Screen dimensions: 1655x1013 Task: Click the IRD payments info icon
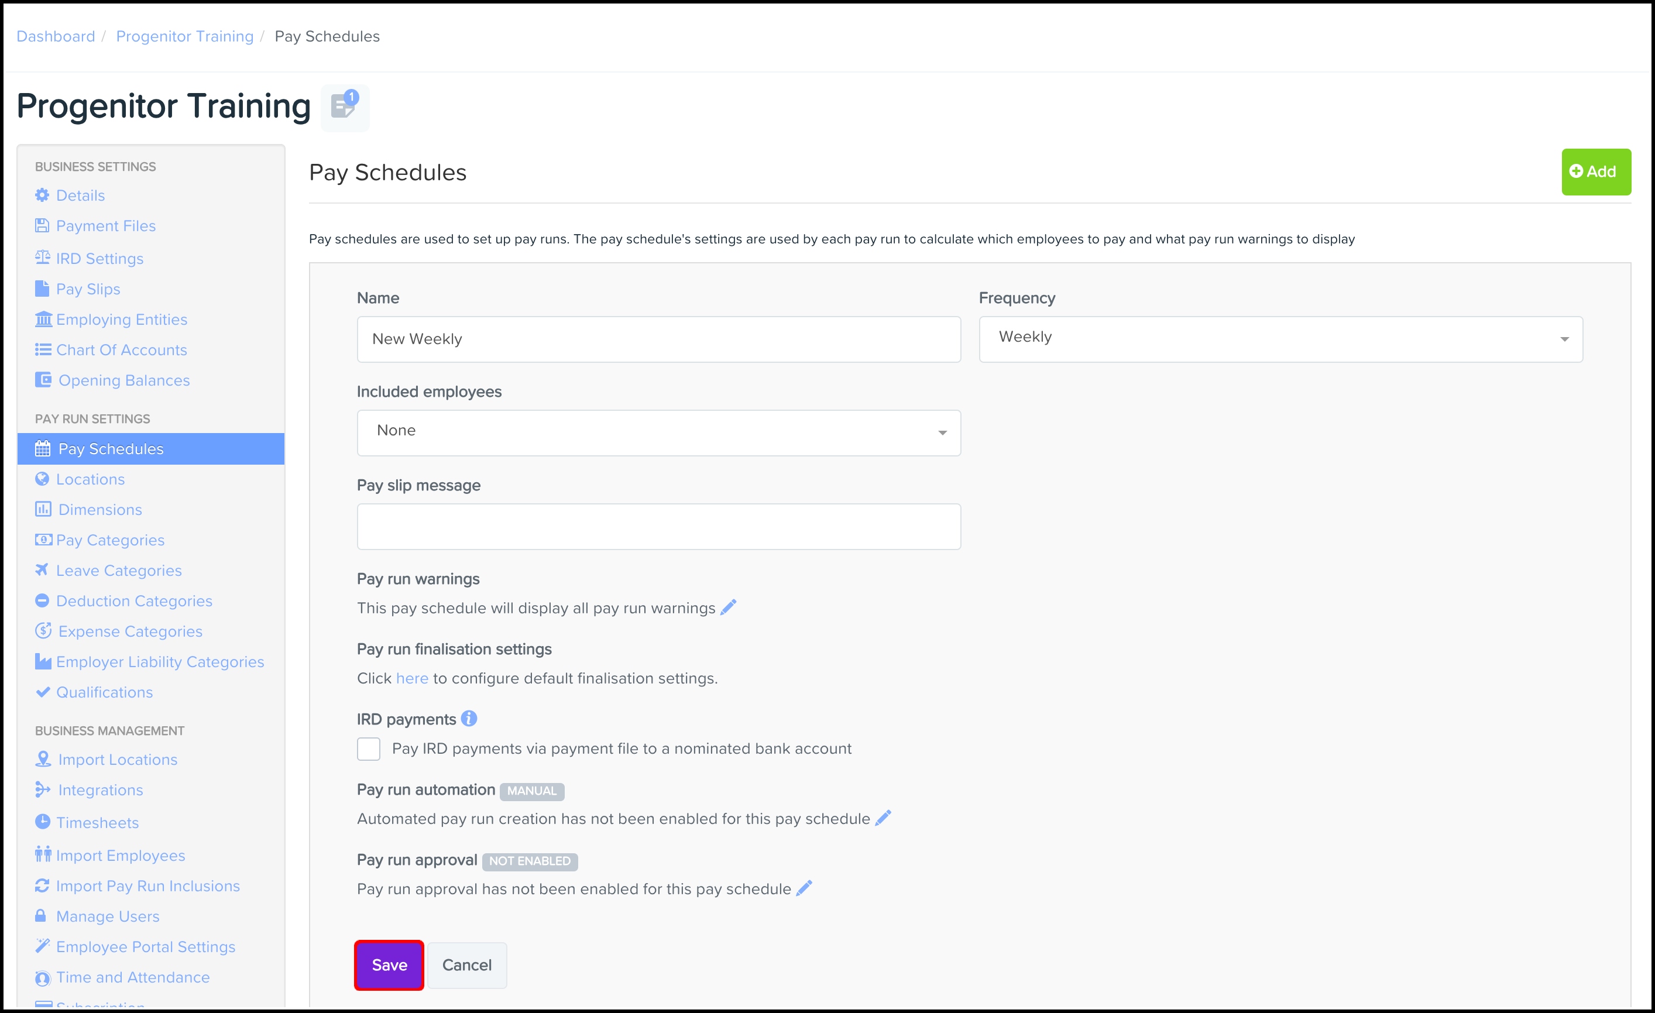click(469, 719)
